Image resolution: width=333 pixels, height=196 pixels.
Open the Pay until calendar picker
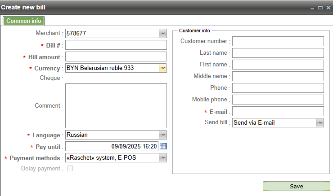163,146
